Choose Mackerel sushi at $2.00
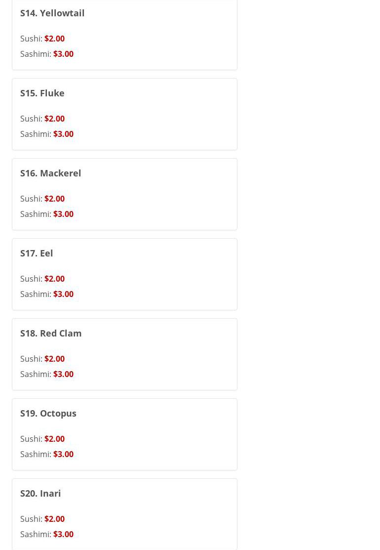This screenshot has height=550, width=380. click(54, 199)
